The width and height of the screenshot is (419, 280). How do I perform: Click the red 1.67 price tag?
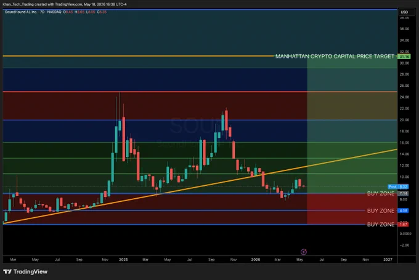tap(403, 224)
